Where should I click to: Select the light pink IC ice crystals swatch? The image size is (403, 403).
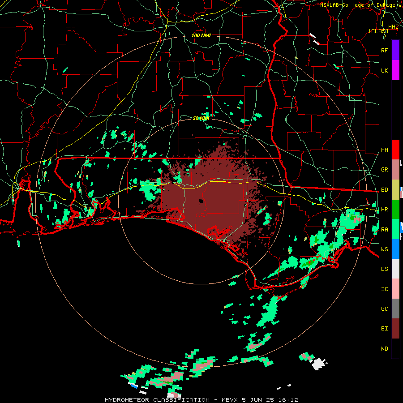click(395, 289)
